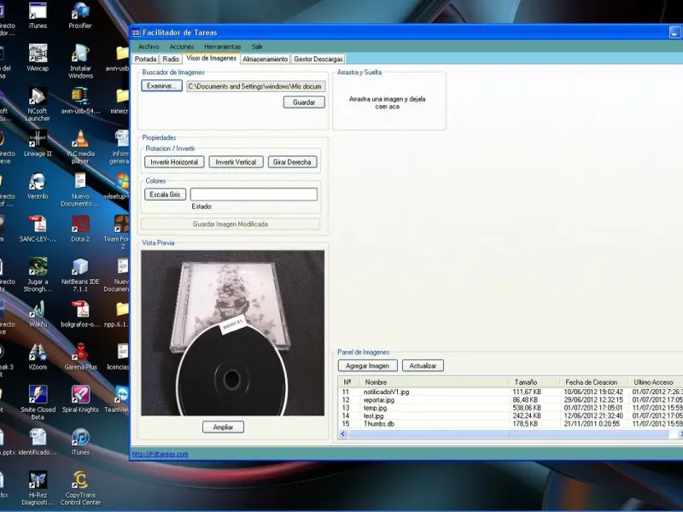Select the Spiral Knights desktop icon
Screen dimensions: 683x512
(x=80, y=395)
